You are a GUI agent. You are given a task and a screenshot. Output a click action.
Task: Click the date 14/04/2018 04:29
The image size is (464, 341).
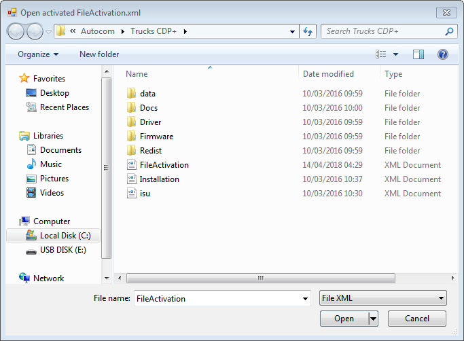332,165
